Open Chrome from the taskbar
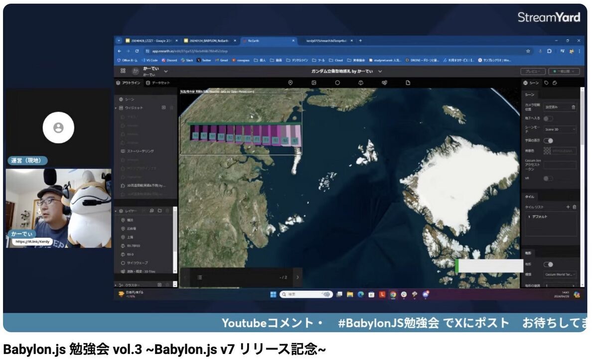The image size is (598, 359). coord(393,294)
